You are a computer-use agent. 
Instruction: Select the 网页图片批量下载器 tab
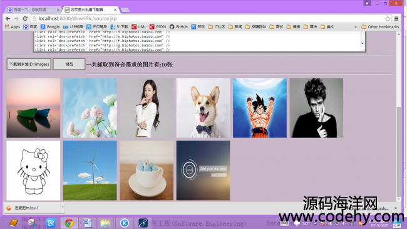click(x=90, y=9)
